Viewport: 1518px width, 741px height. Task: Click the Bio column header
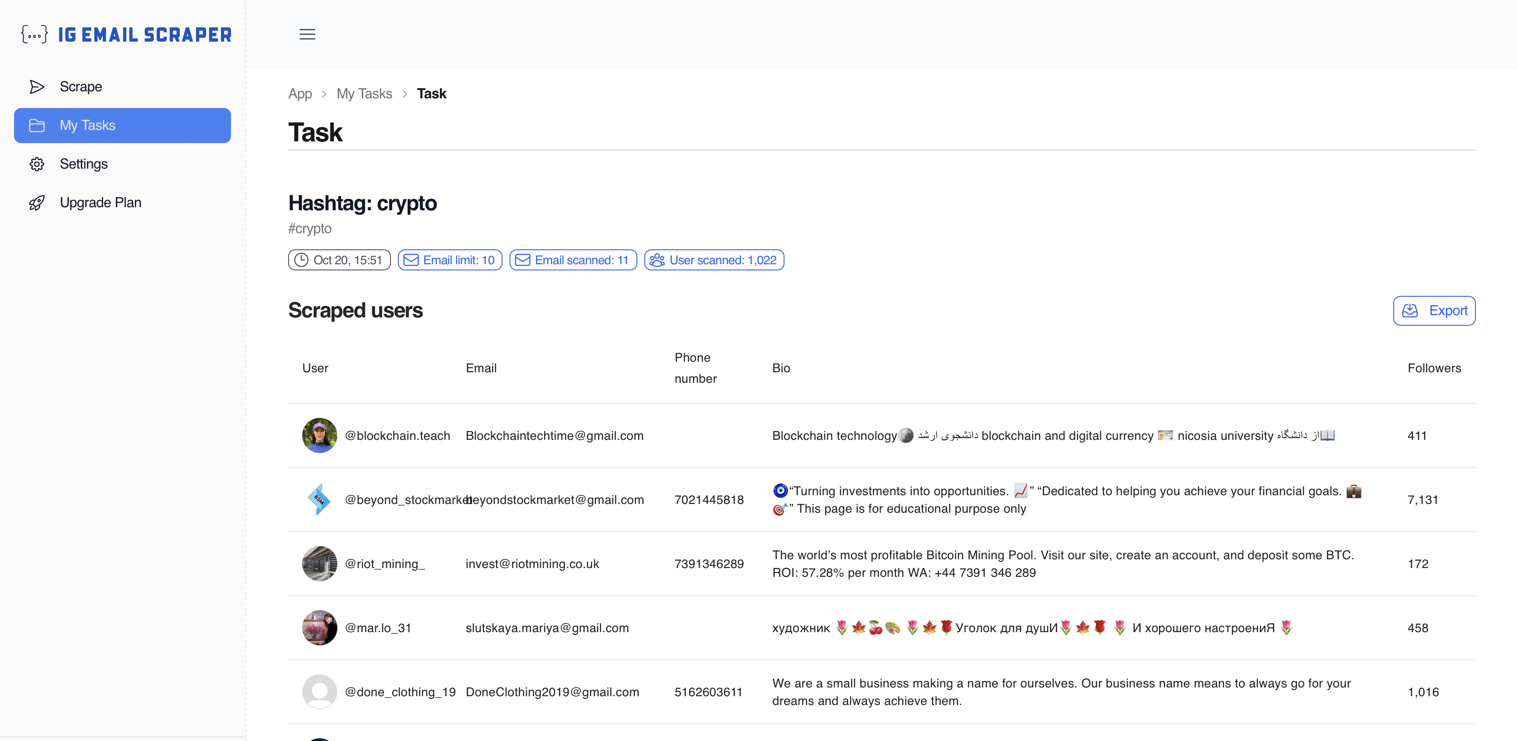pyautogui.click(x=781, y=368)
